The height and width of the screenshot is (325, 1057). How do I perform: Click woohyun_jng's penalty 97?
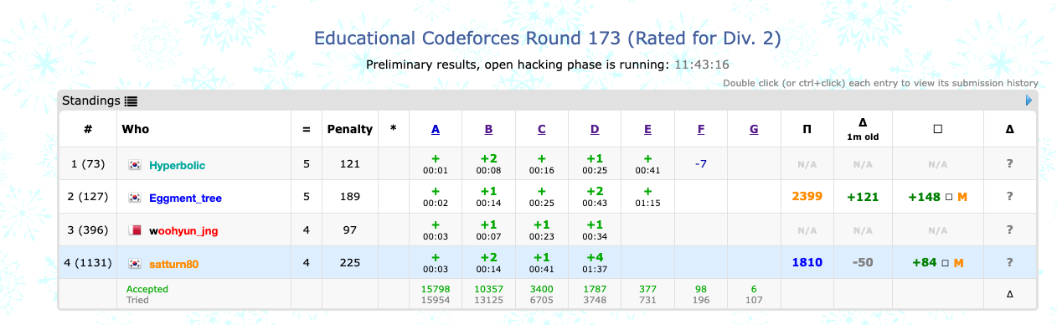pyautogui.click(x=349, y=230)
